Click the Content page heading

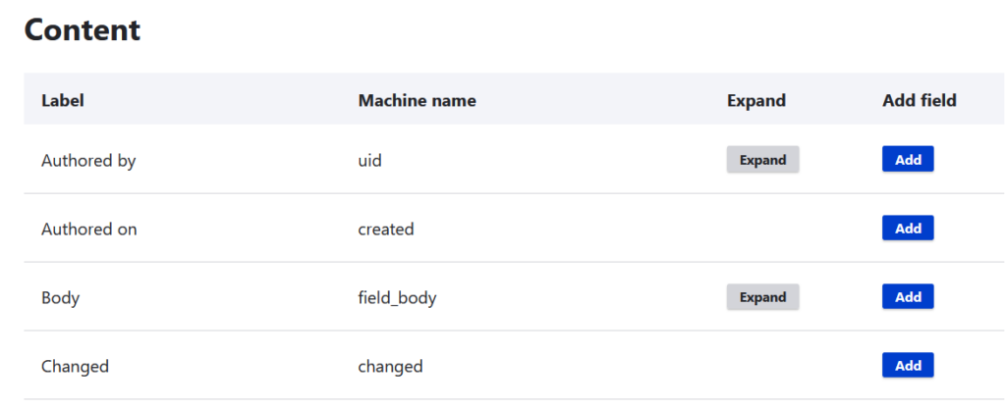pyautogui.click(x=83, y=30)
